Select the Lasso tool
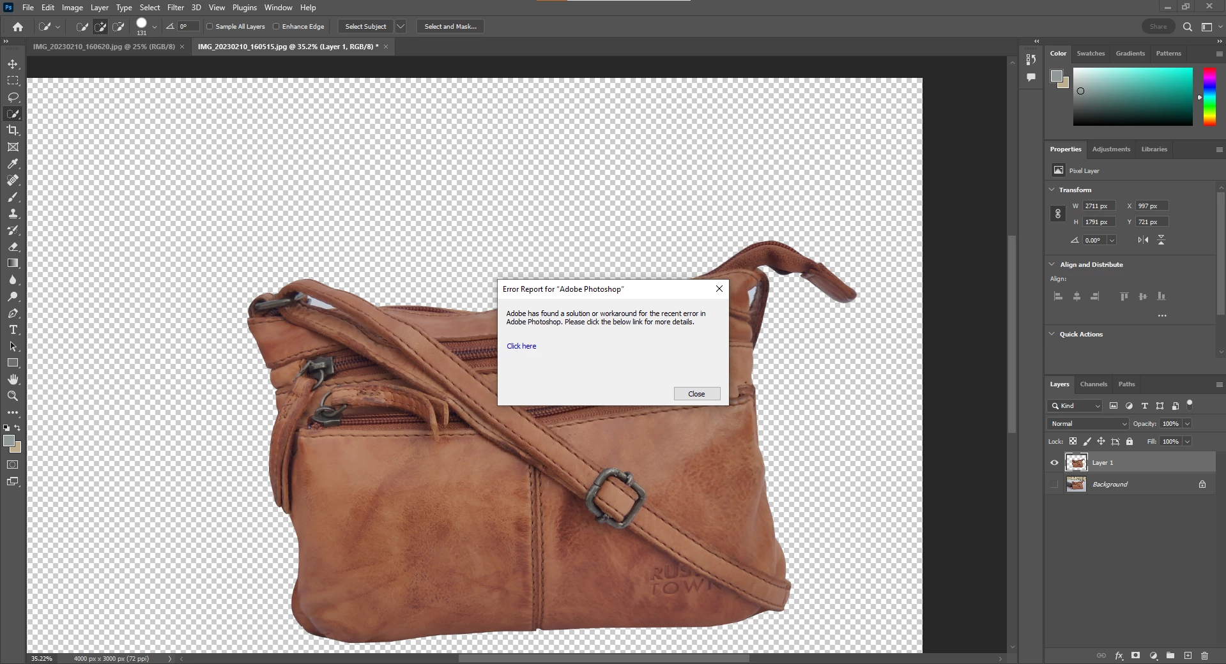This screenshot has height=664, width=1226. click(13, 97)
